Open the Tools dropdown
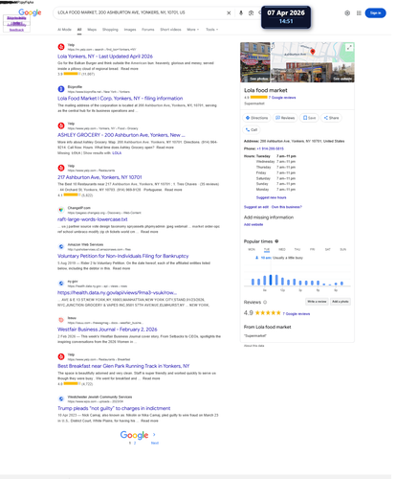Viewport: 396px width, 479px height. [211, 30]
